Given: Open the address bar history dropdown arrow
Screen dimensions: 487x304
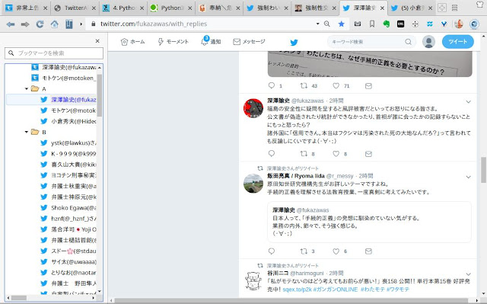Looking at the screenshot, I should click(317, 24).
